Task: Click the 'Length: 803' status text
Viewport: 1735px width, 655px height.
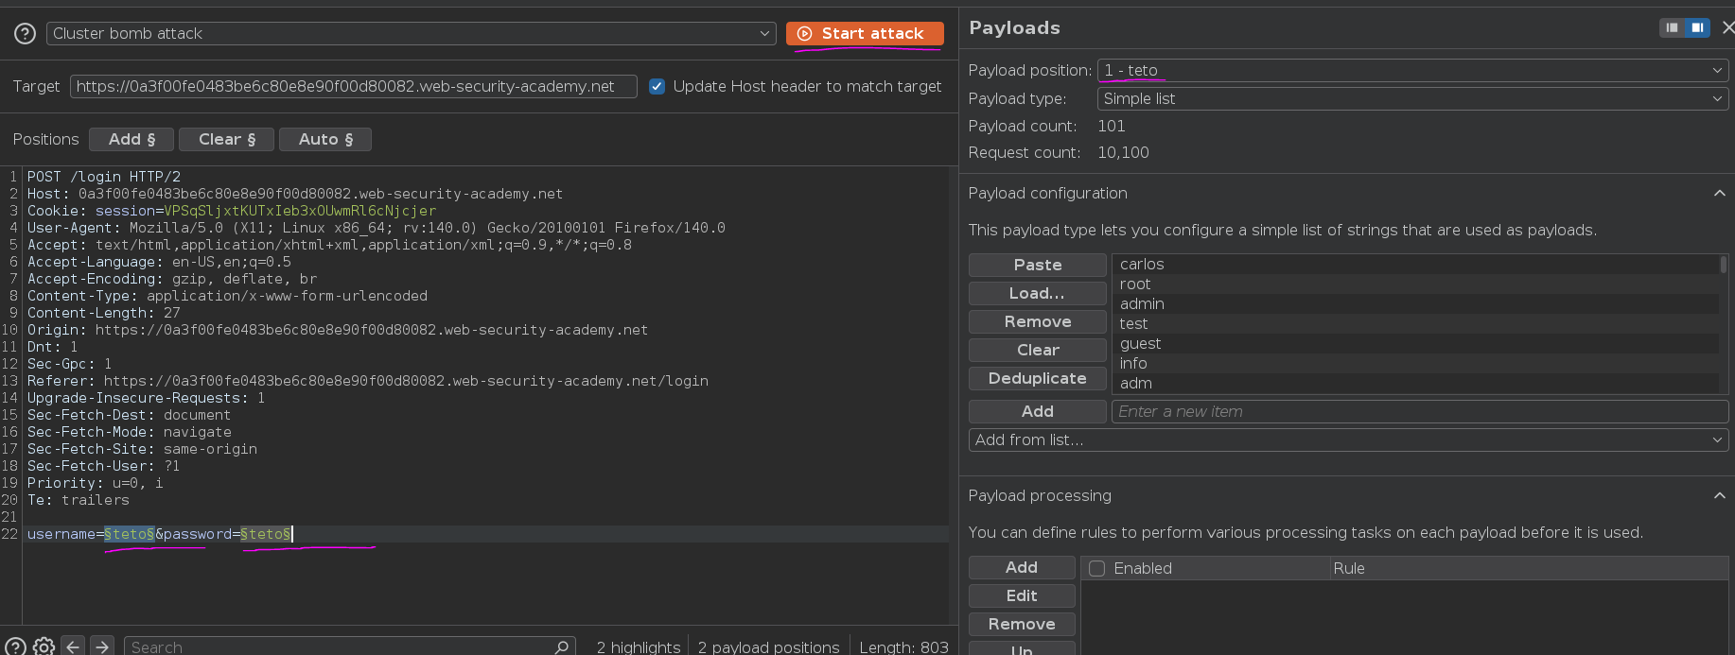Action: tap(903, 647)
